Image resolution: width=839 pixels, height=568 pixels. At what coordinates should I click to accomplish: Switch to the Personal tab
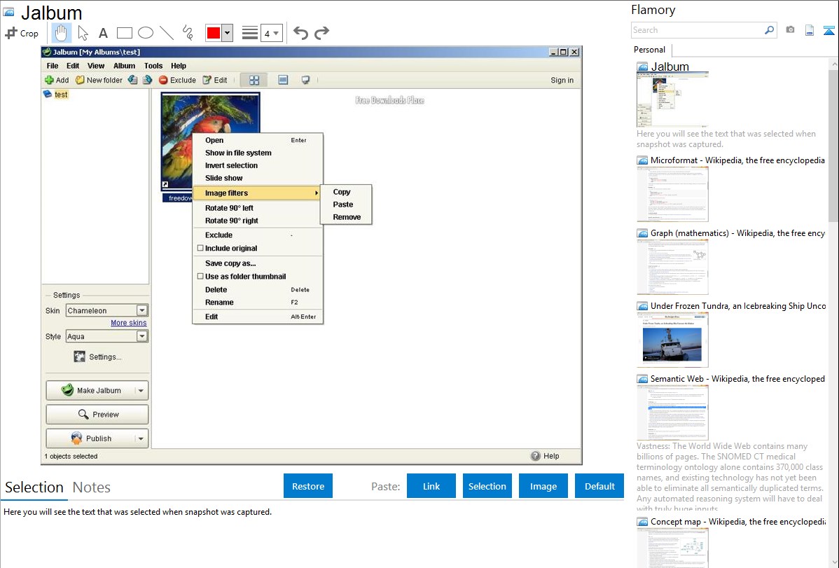(650, 50)
